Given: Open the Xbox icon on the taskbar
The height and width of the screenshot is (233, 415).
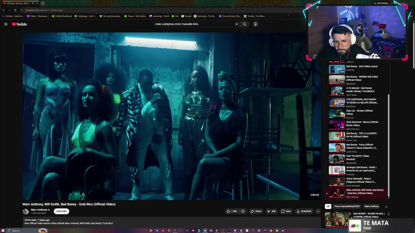Looking at the screenshot, I should pos(277,230).
